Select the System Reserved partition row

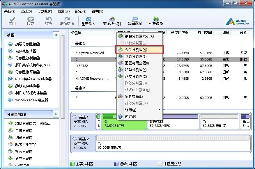160,53
